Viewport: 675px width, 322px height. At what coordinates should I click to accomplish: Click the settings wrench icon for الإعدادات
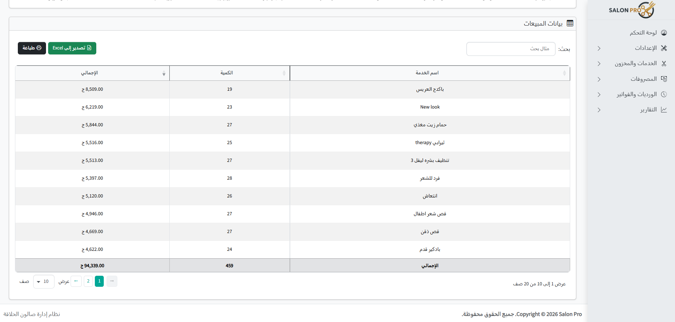click(x=664, y=48)
